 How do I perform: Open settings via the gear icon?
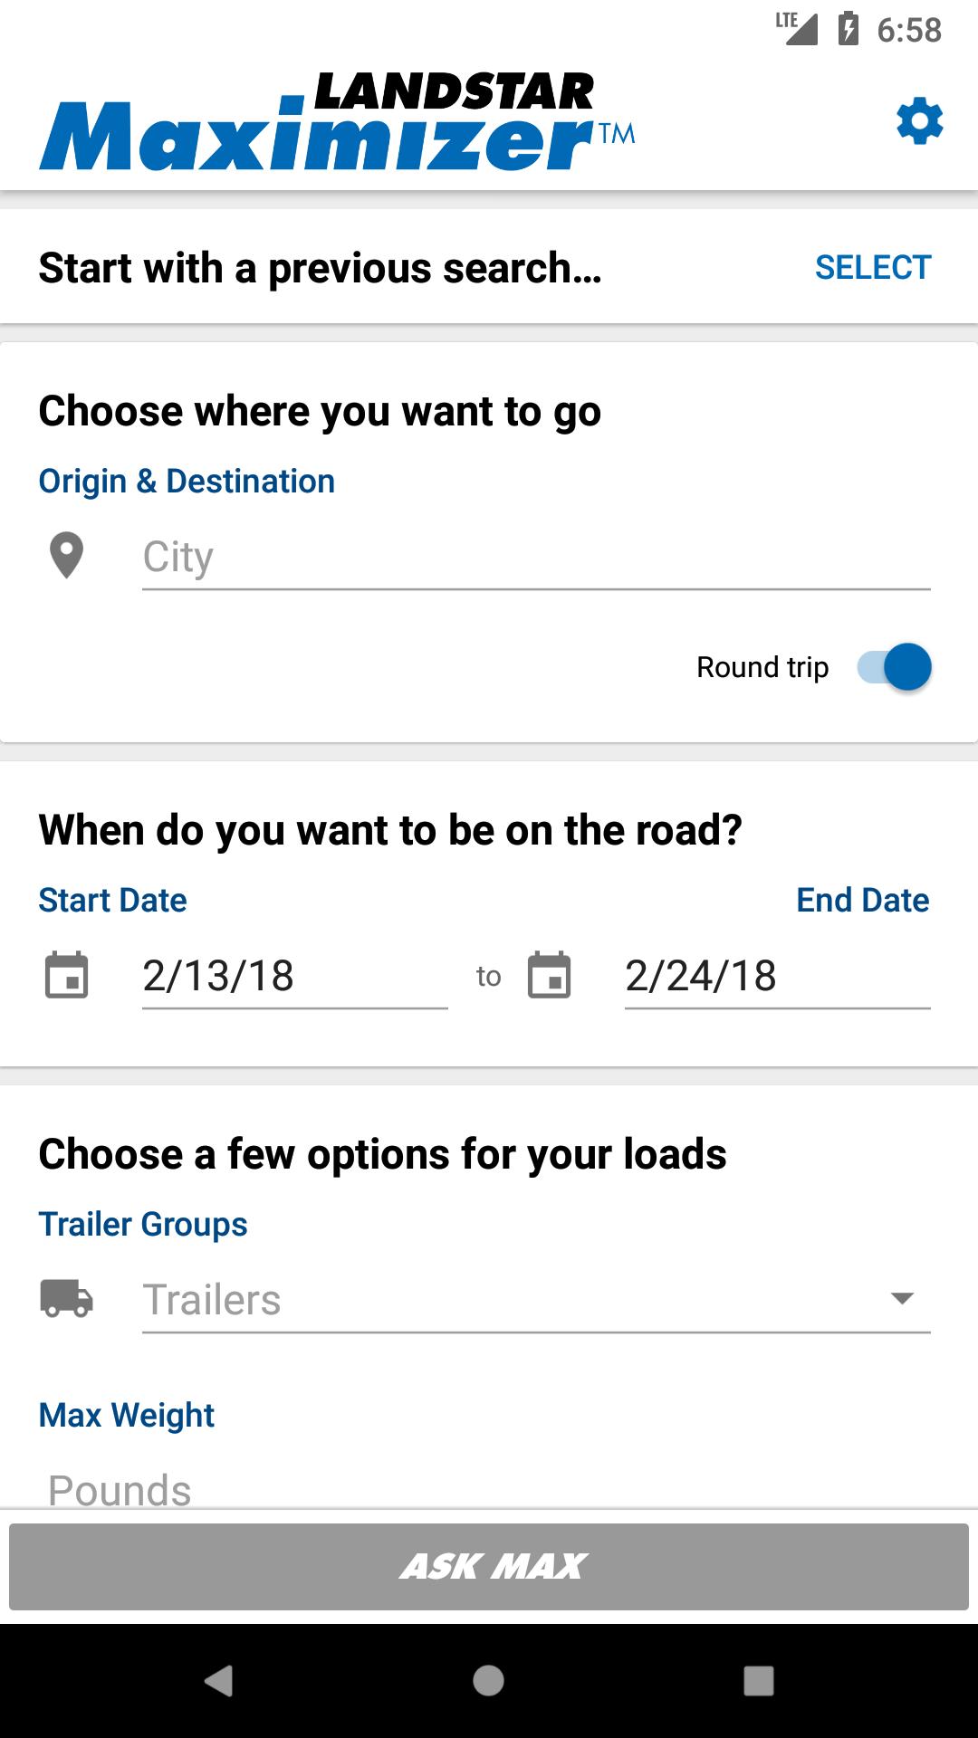(919, 121)
